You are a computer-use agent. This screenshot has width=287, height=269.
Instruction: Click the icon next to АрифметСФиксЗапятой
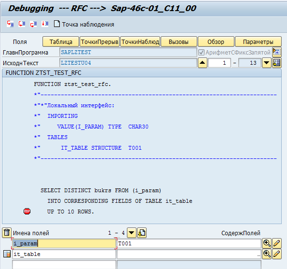[x=276, y=52]
